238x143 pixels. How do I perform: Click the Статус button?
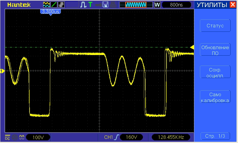[x=215, y=26]
